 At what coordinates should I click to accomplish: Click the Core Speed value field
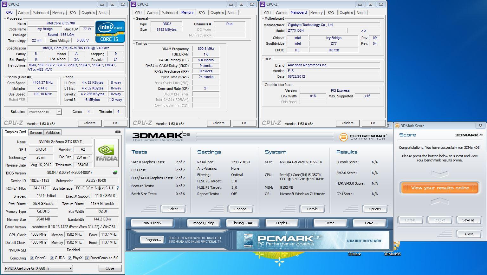[42, 82]
